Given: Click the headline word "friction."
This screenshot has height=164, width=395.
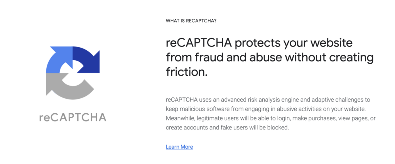Looking at the screenshot, I should point(187,72).
